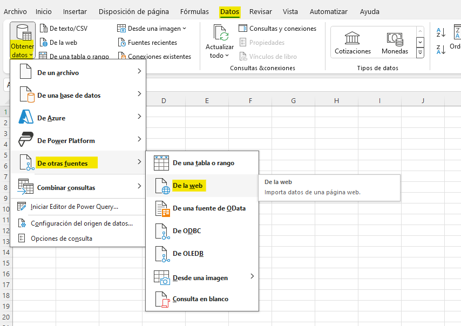Select the Cotizaciones data type
This screenshot has height=326, width=461.
(352, 43)
